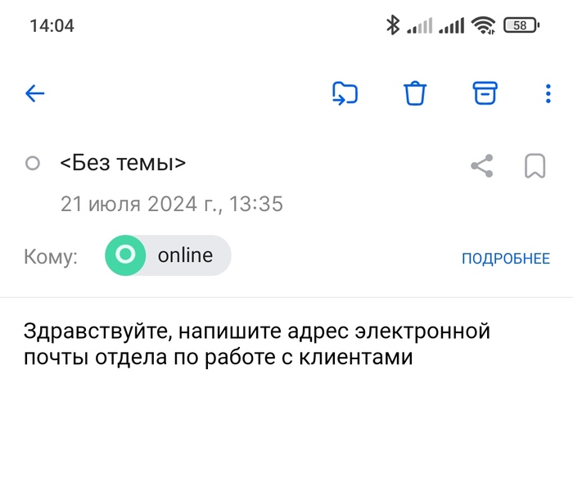Move email to folder icon

(x=345, y=93)
